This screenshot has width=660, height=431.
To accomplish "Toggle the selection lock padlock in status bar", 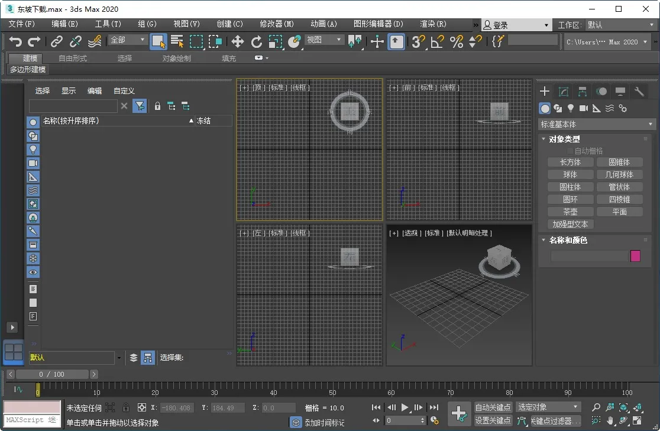I will (x=126, y=407).
